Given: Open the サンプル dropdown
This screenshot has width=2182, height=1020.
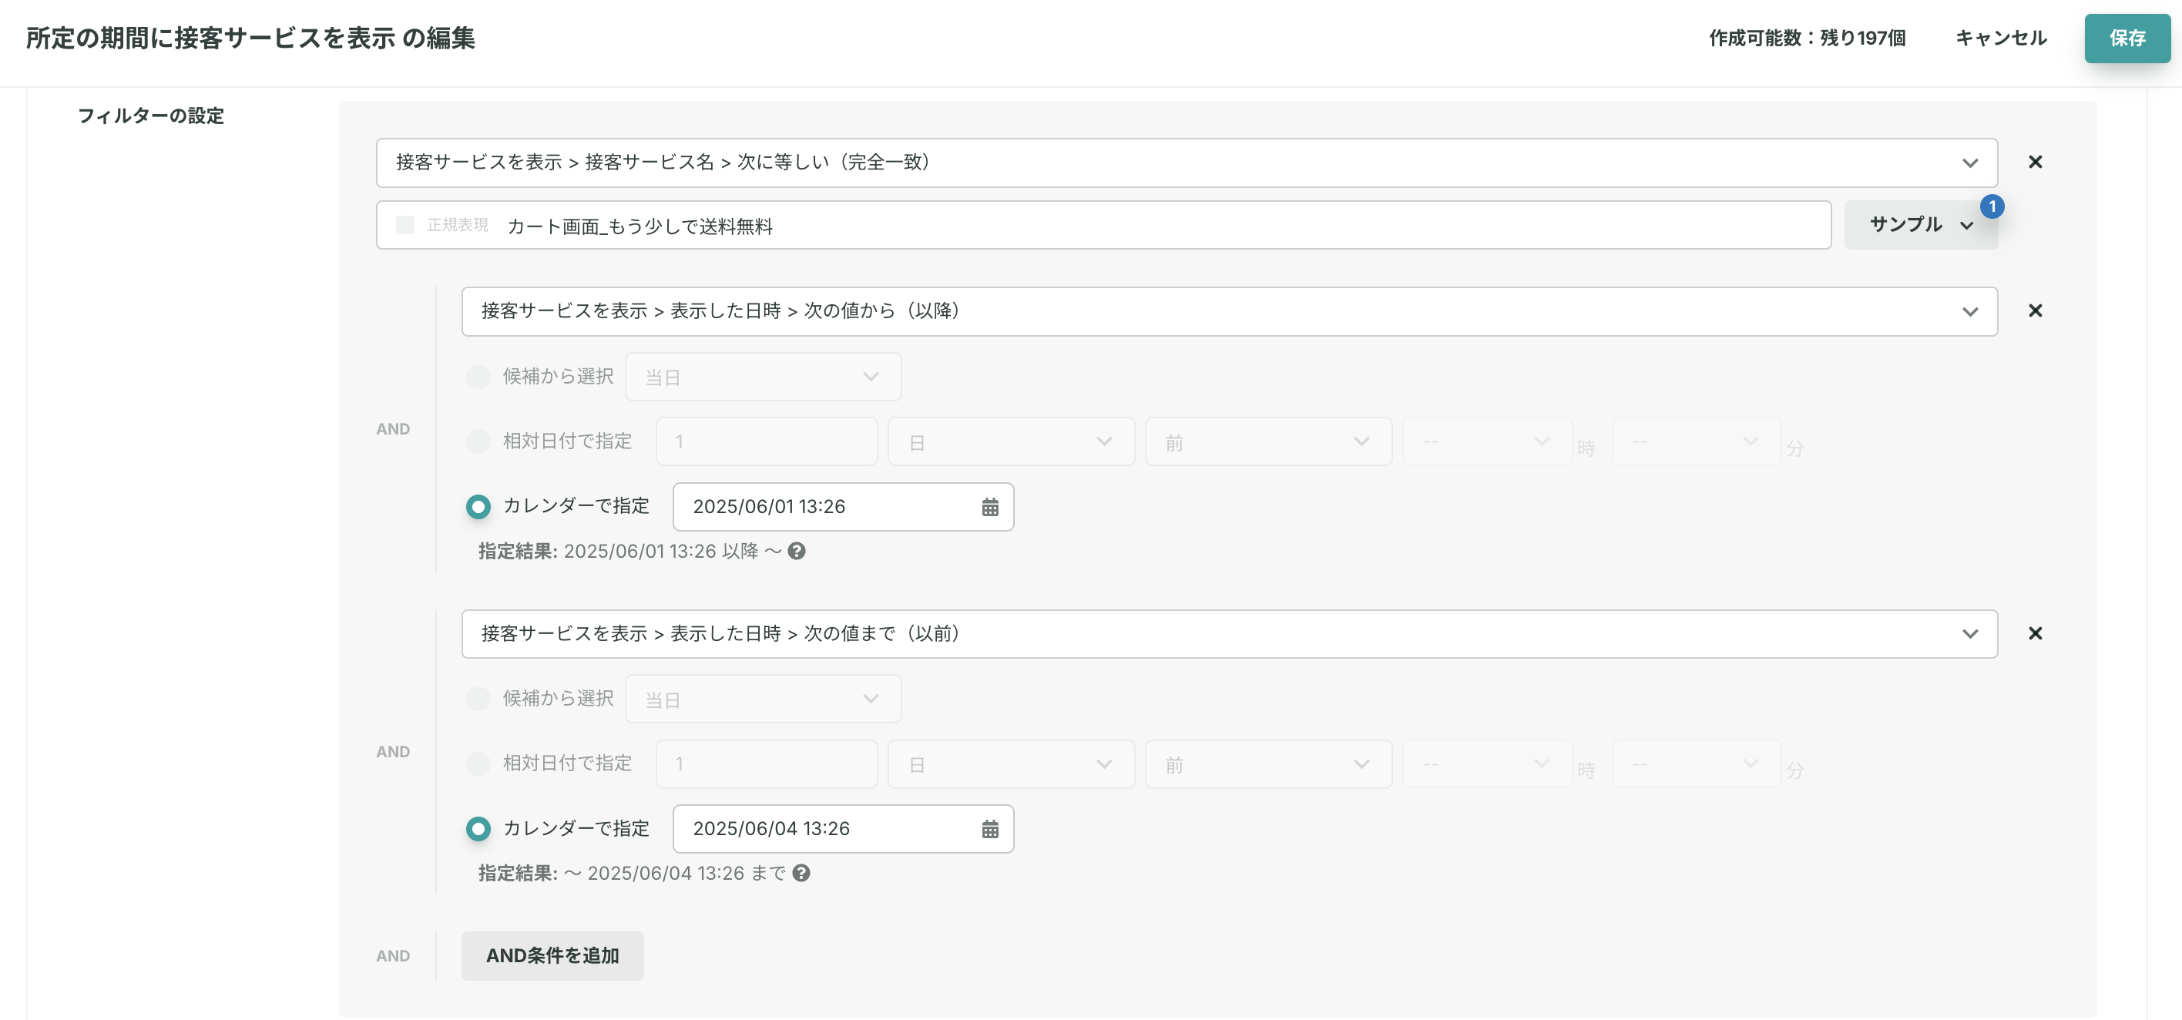Looking at the screenshot, I should click(1920, 224).
